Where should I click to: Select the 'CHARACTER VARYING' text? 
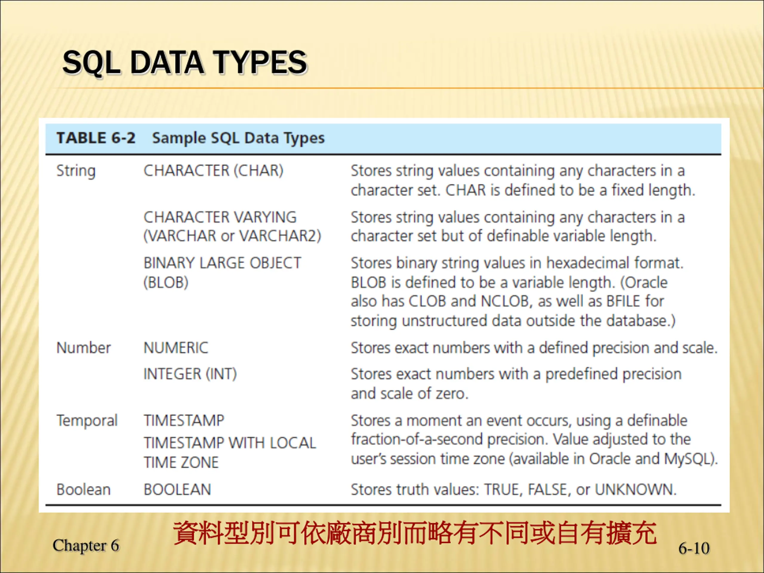click(220, 217)
